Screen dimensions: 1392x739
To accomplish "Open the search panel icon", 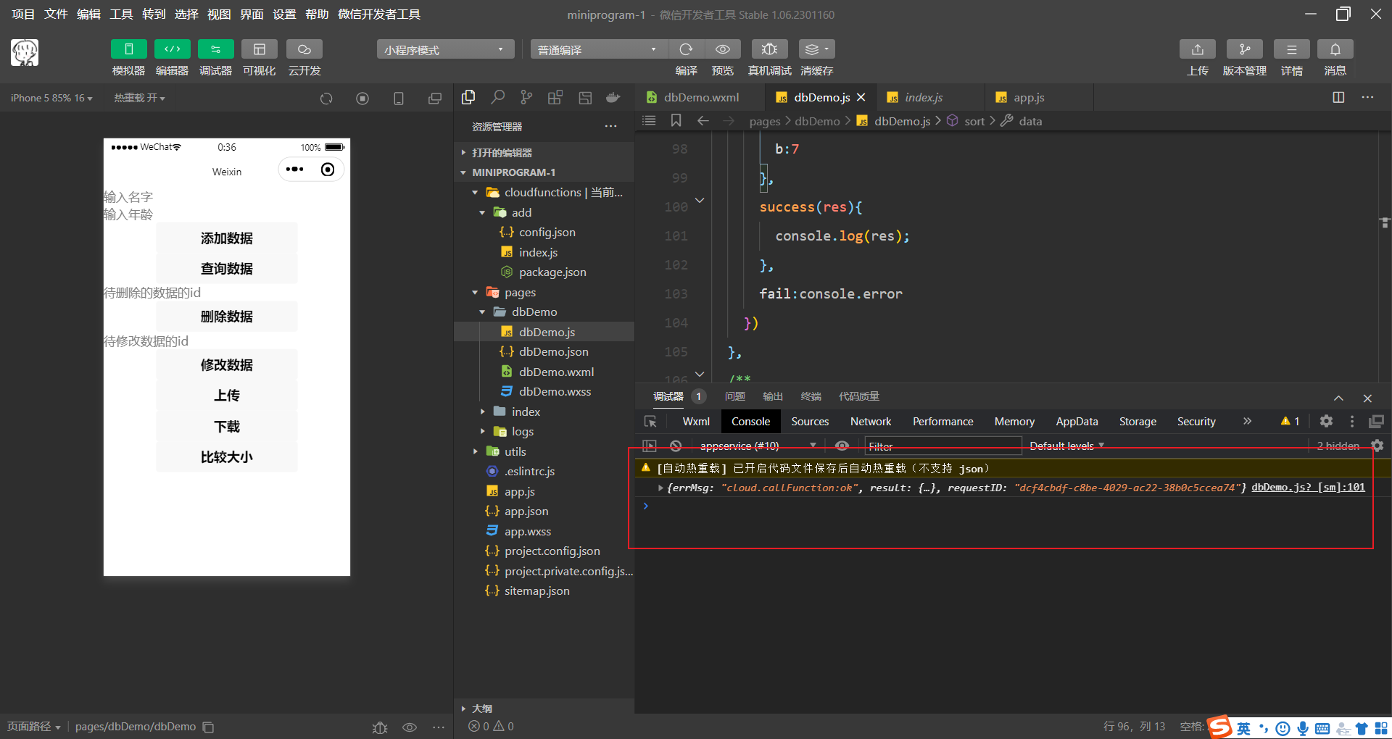I will pos(497,97).
